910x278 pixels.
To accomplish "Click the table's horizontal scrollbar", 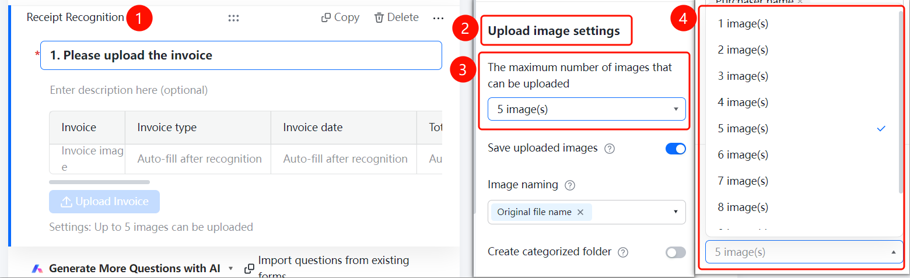I will [99, 182].
